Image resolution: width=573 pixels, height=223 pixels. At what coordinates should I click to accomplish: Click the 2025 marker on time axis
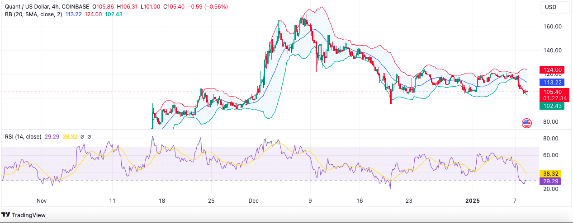[x=473, y=200]
